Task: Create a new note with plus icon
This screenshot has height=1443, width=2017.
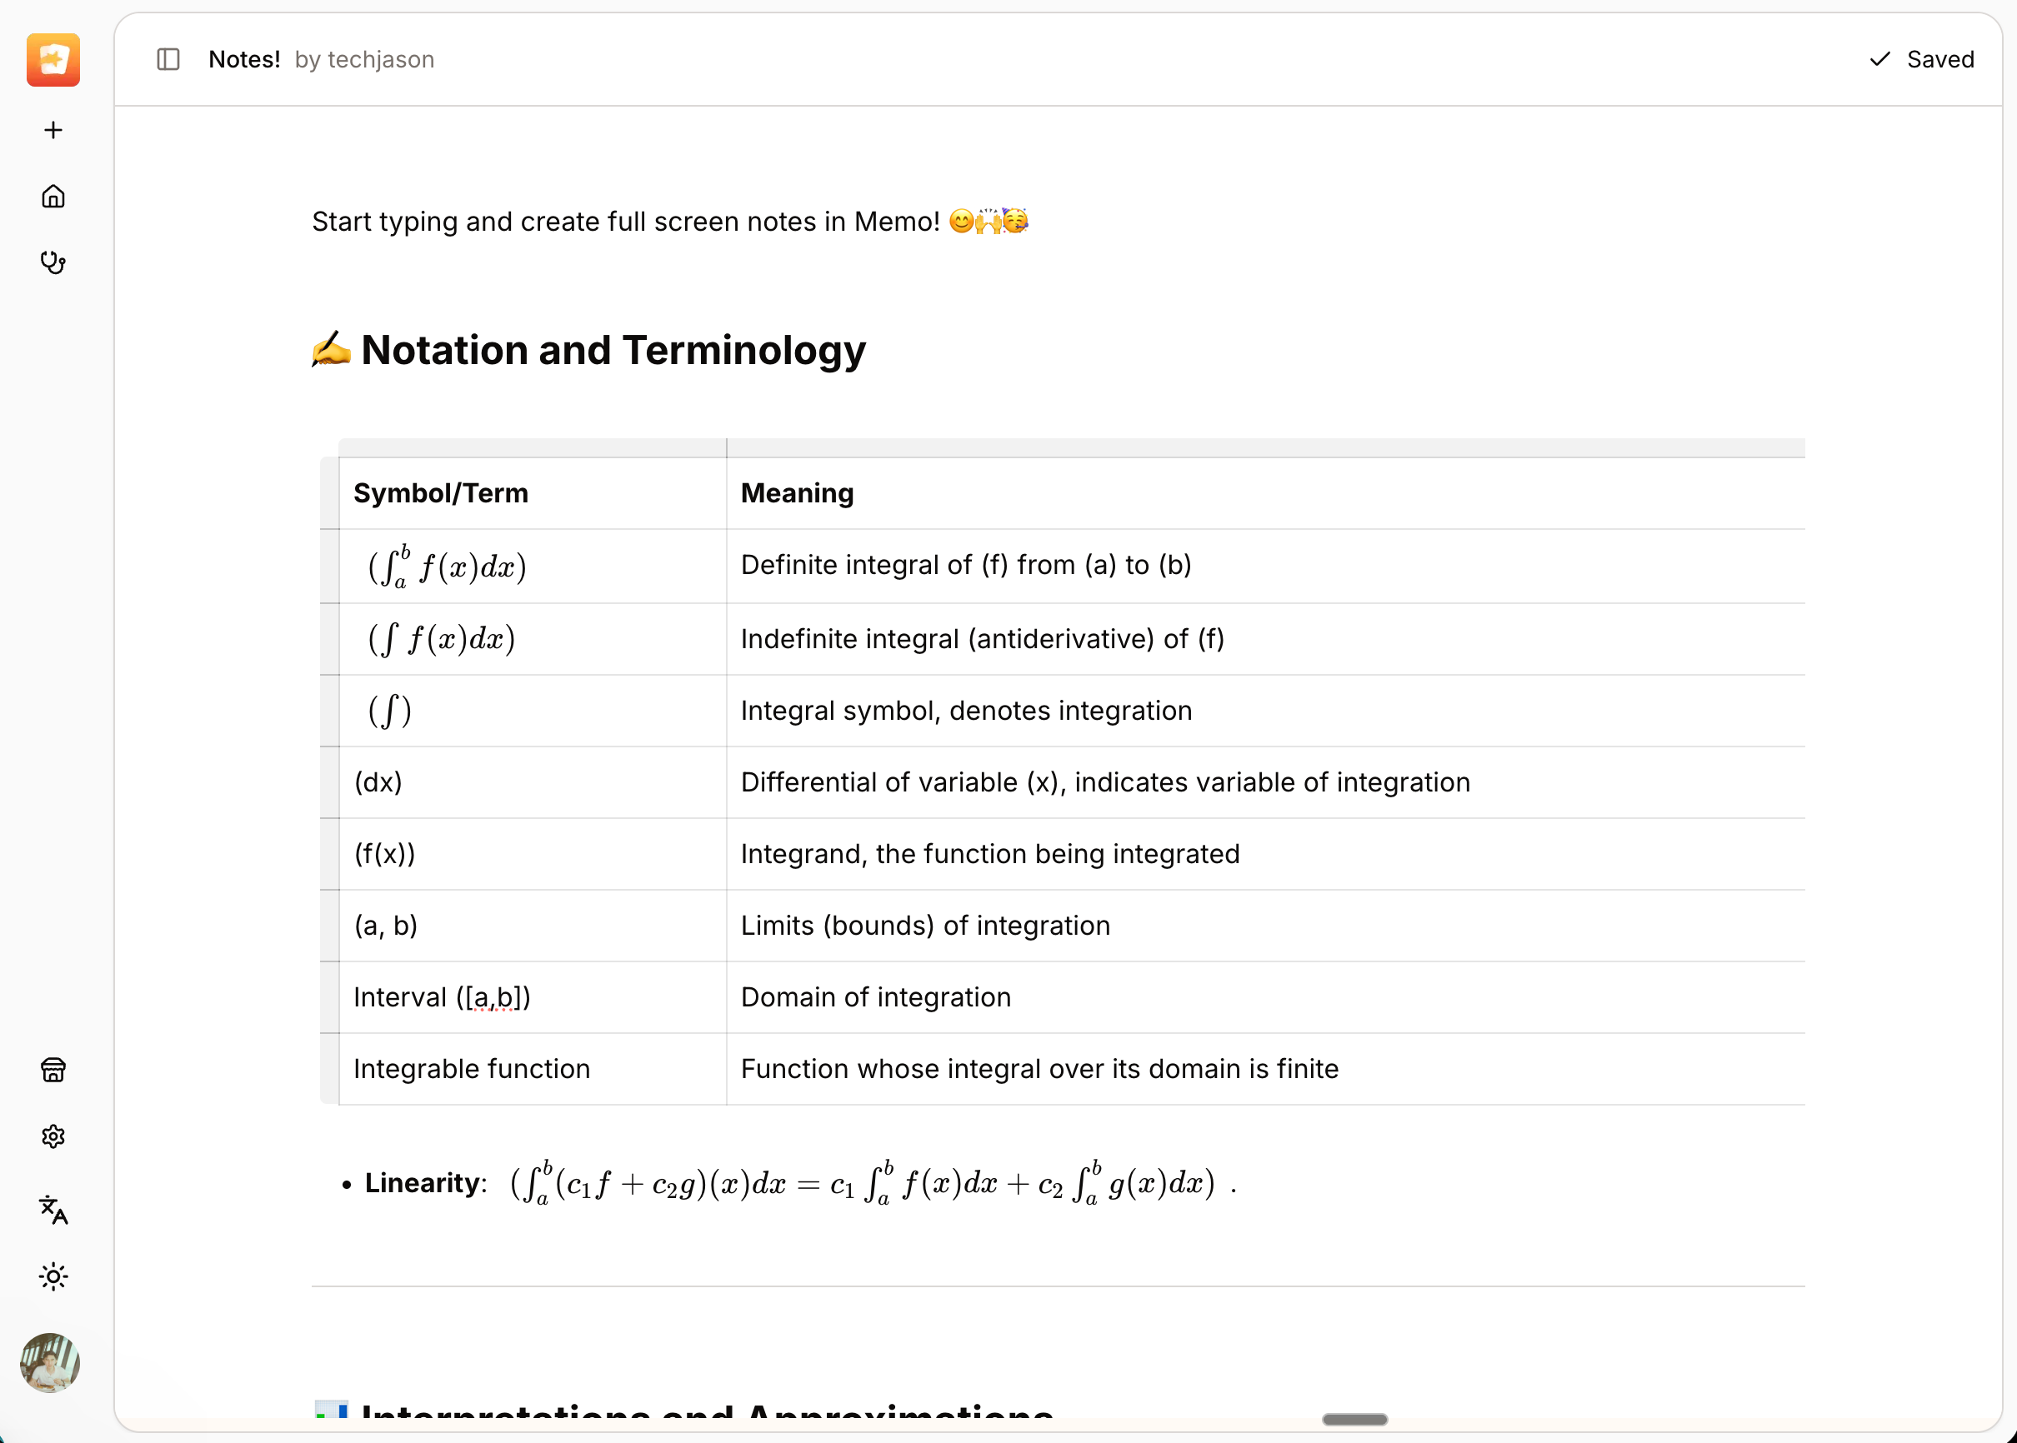Action: (x=53, y=131)
